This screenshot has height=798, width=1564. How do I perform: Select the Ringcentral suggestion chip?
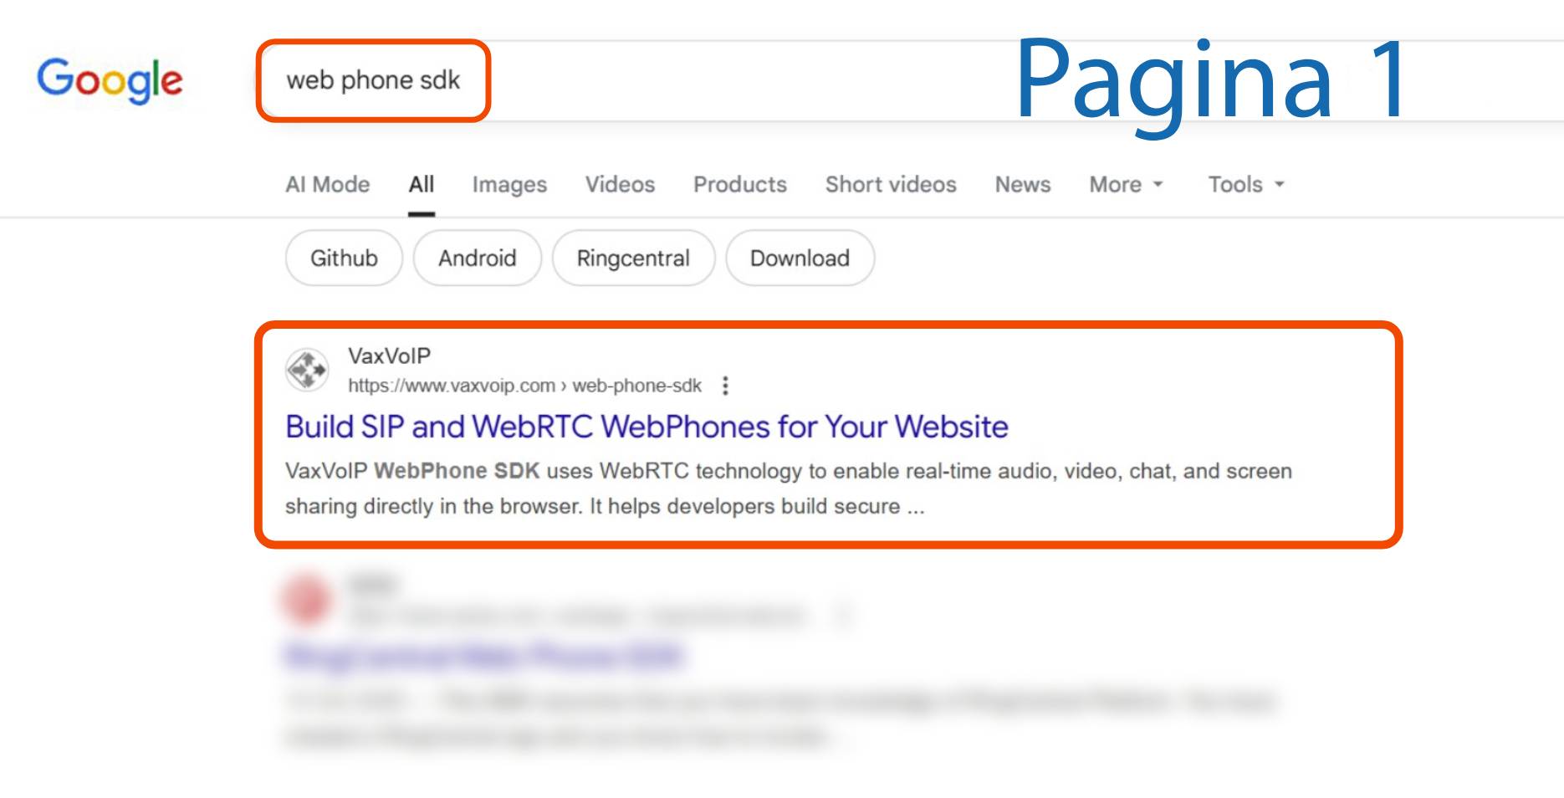click(633, 258)
